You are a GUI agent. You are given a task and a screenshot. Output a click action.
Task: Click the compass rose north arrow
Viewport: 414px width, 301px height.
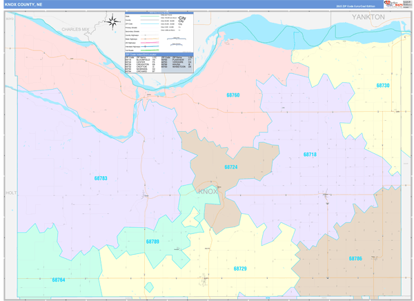tap(113, 23)
